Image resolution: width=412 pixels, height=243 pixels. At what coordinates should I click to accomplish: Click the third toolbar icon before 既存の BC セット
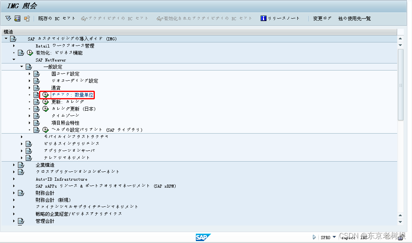point(27,18)
